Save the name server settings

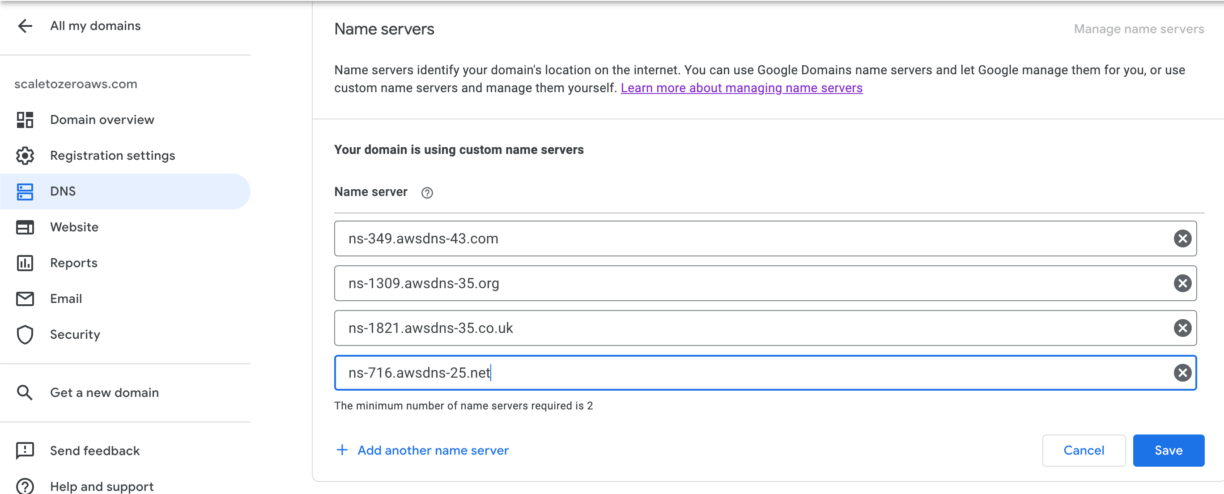pyautogui.click(x=1169, y=450)
